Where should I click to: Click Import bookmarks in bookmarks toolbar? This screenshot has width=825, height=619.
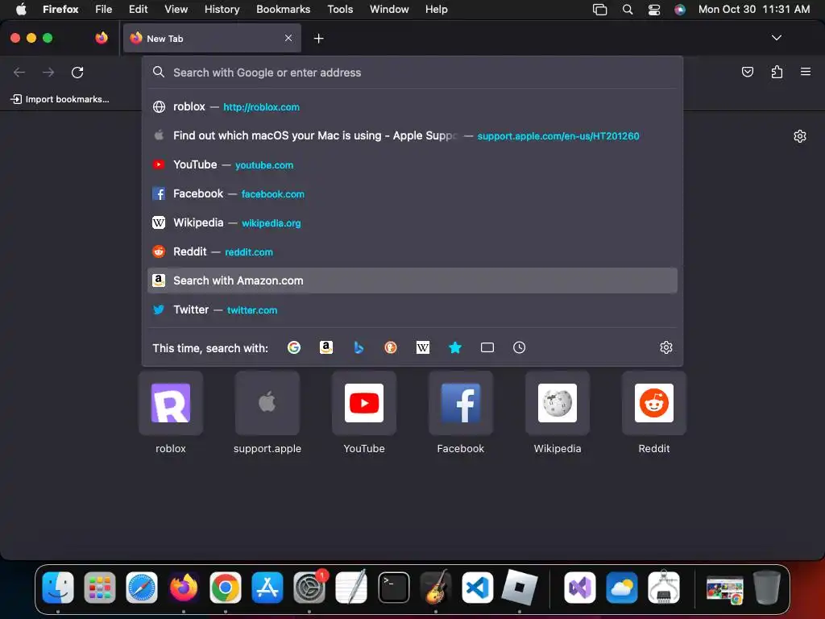point(60,99)
